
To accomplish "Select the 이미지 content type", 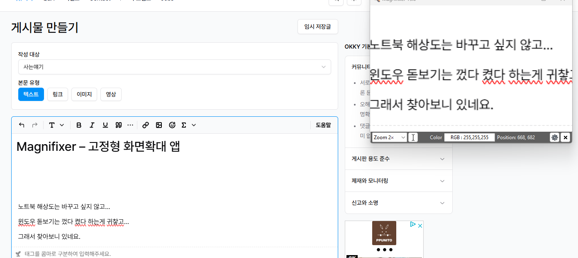I will pos(84,94).
